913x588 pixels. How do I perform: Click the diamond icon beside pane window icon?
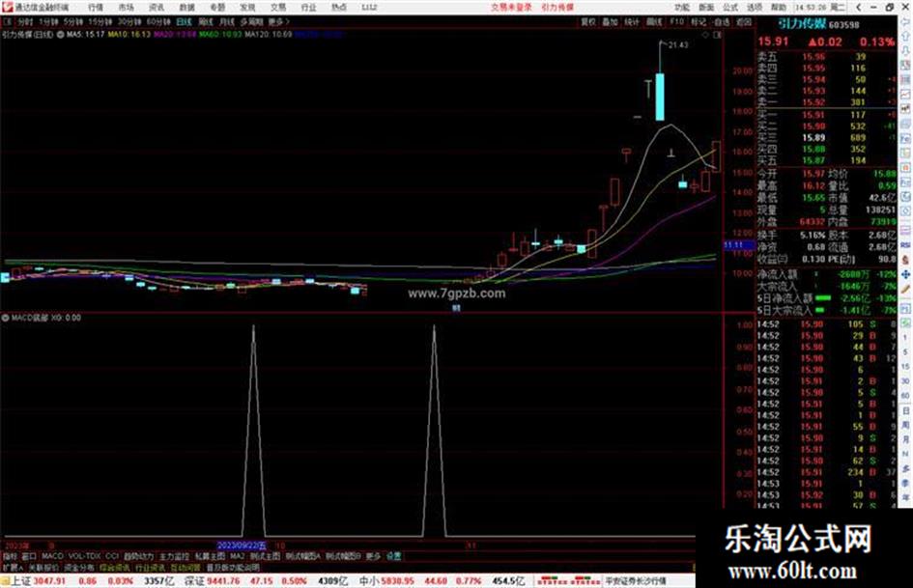[x=705, y=35]
